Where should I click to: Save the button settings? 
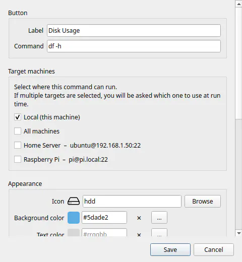170,249
